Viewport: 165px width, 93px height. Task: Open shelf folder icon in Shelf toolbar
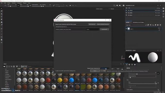(4, 67)
